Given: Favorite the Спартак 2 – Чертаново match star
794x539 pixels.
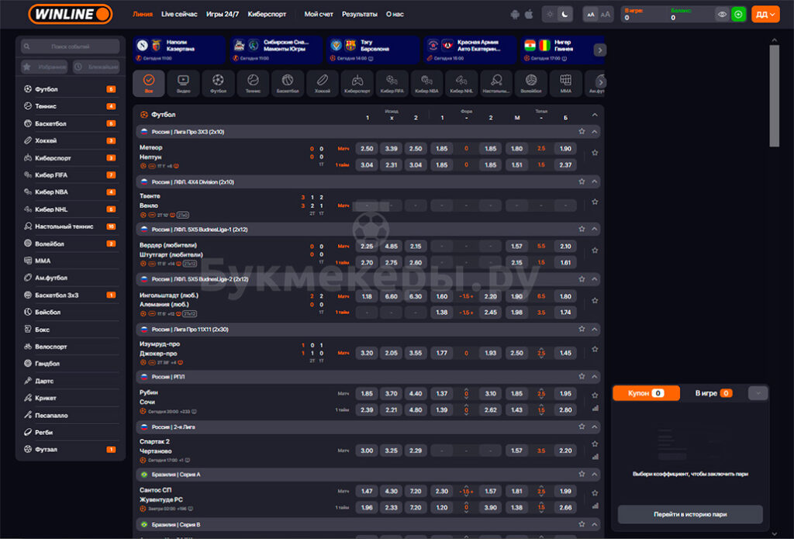Looking at the screenshot, I should (595, 444).
